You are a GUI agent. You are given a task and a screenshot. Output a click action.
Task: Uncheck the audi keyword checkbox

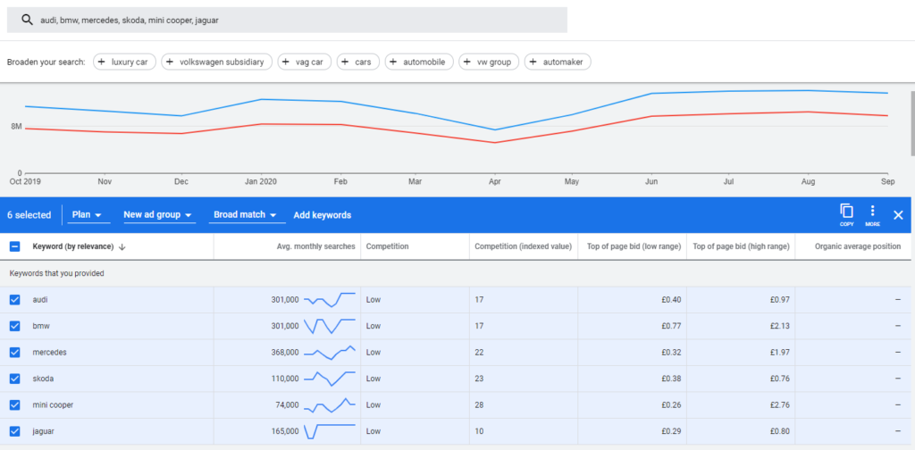[15, 300]
